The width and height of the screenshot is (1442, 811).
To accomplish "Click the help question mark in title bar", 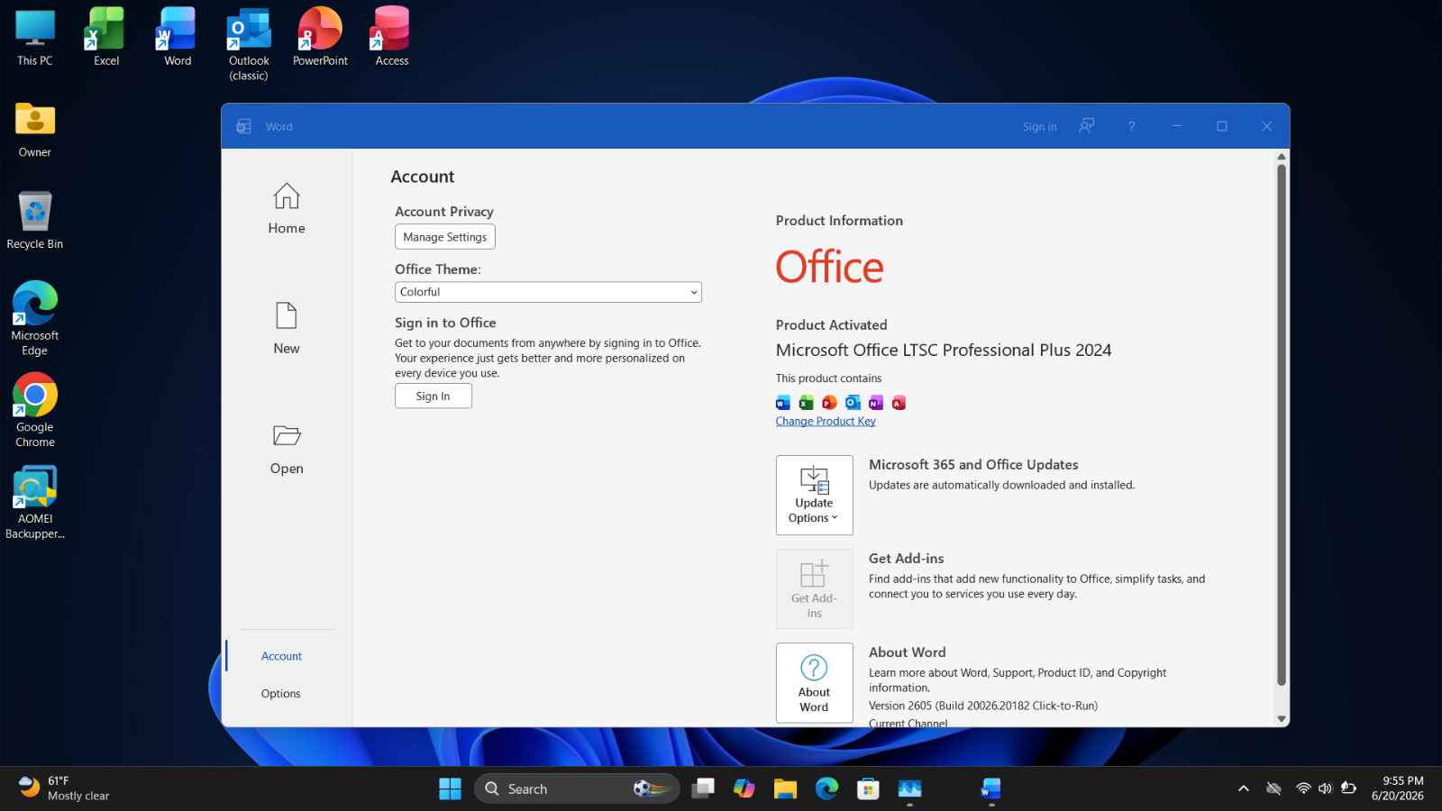I will coord(1131,126).
